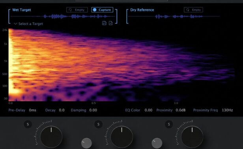Screen dimensions: 243x149
Task: Click the blue record dot in the Capture button
Action: (x=95, y=10)
